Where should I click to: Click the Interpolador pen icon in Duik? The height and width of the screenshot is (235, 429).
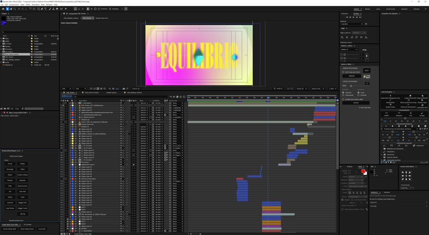(390, 100)
